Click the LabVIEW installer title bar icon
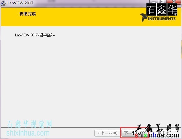 pos(3,3)
